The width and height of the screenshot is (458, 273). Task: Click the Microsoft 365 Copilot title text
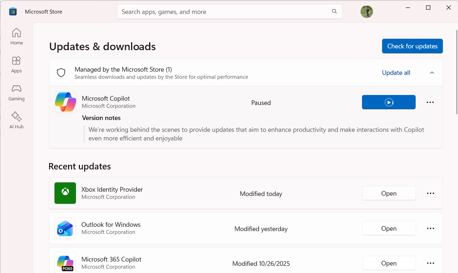pyautogui.click(x=111, y=259)
